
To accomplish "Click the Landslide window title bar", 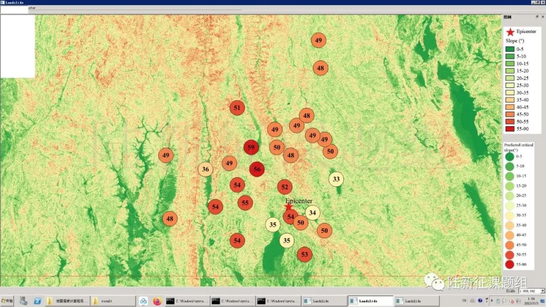I will (253, 3).
